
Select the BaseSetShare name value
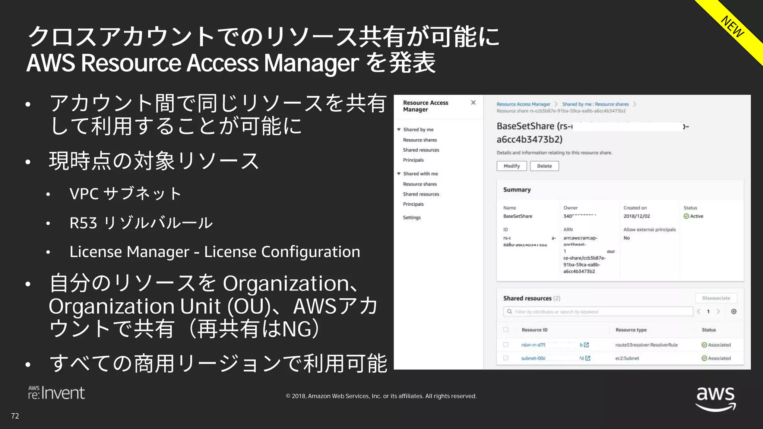click(518, 216)
